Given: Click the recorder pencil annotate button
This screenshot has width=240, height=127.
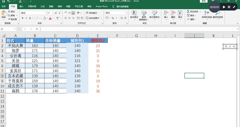Looking at the screenshot, I should [x=234, y=7].
